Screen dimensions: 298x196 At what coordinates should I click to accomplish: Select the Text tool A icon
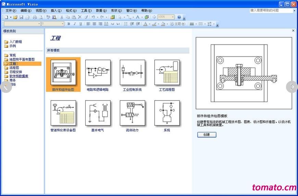click(x=138, y=17)
